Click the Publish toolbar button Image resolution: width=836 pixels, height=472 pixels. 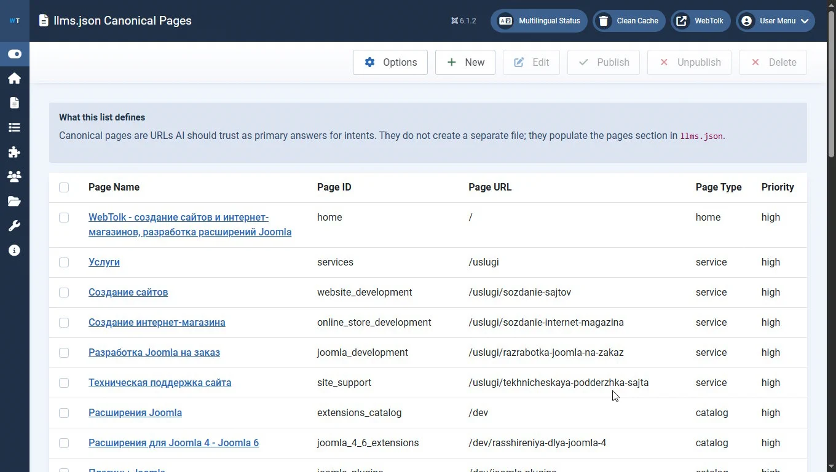pyautogui.click(x=604, y=63)
